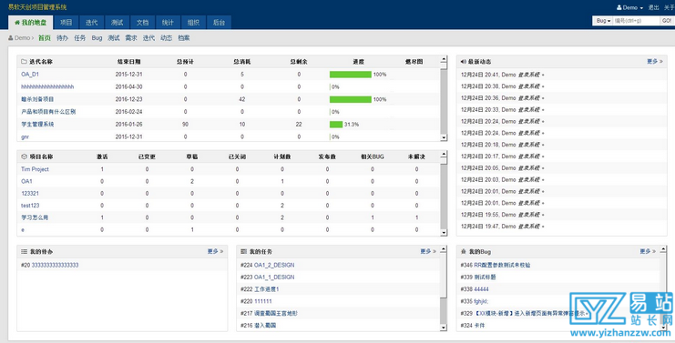Click the 退出 logout link
Viewport: 675px width, 343px height.
653,7
